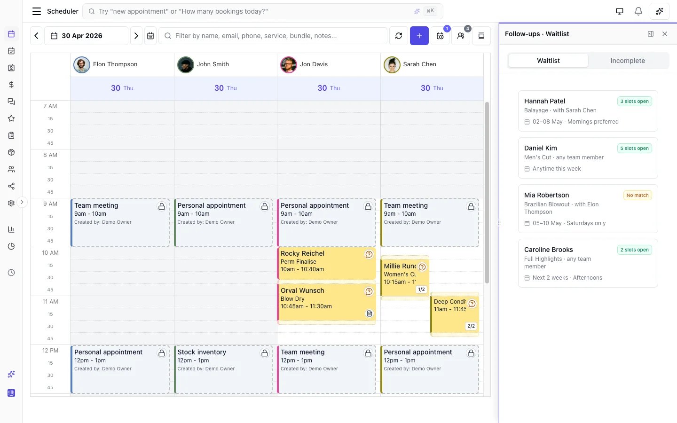Image resolution: width=677 pixels, height=423 pixels.
Task: Open Jon Davis's 12pm Team meeting block
Action: click(326, 369)
